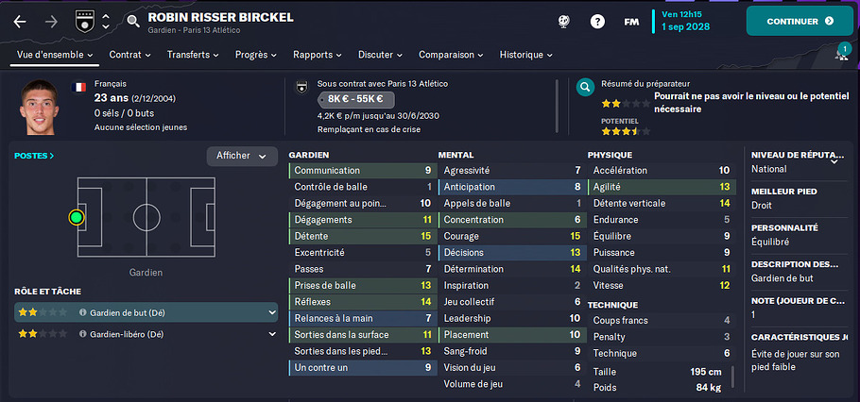The height and width of the screenshot is (402, 860).
Task: Click the search magnifier icon
Action: tap(133, 21)
